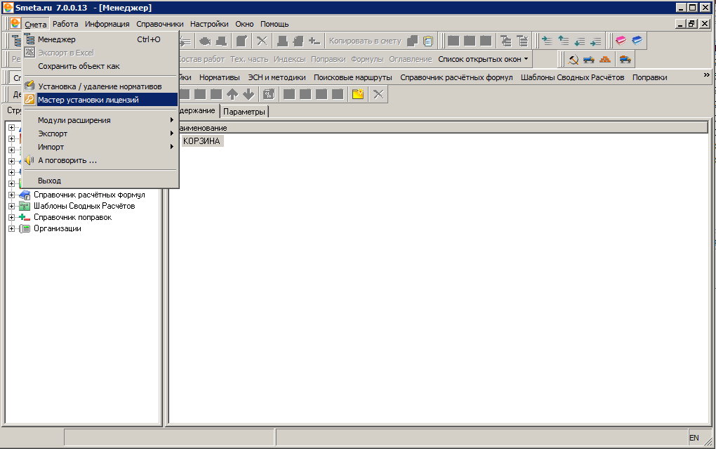Click the coin stack icon beside 'Установка / удаление нормативов'

[29, 86]
